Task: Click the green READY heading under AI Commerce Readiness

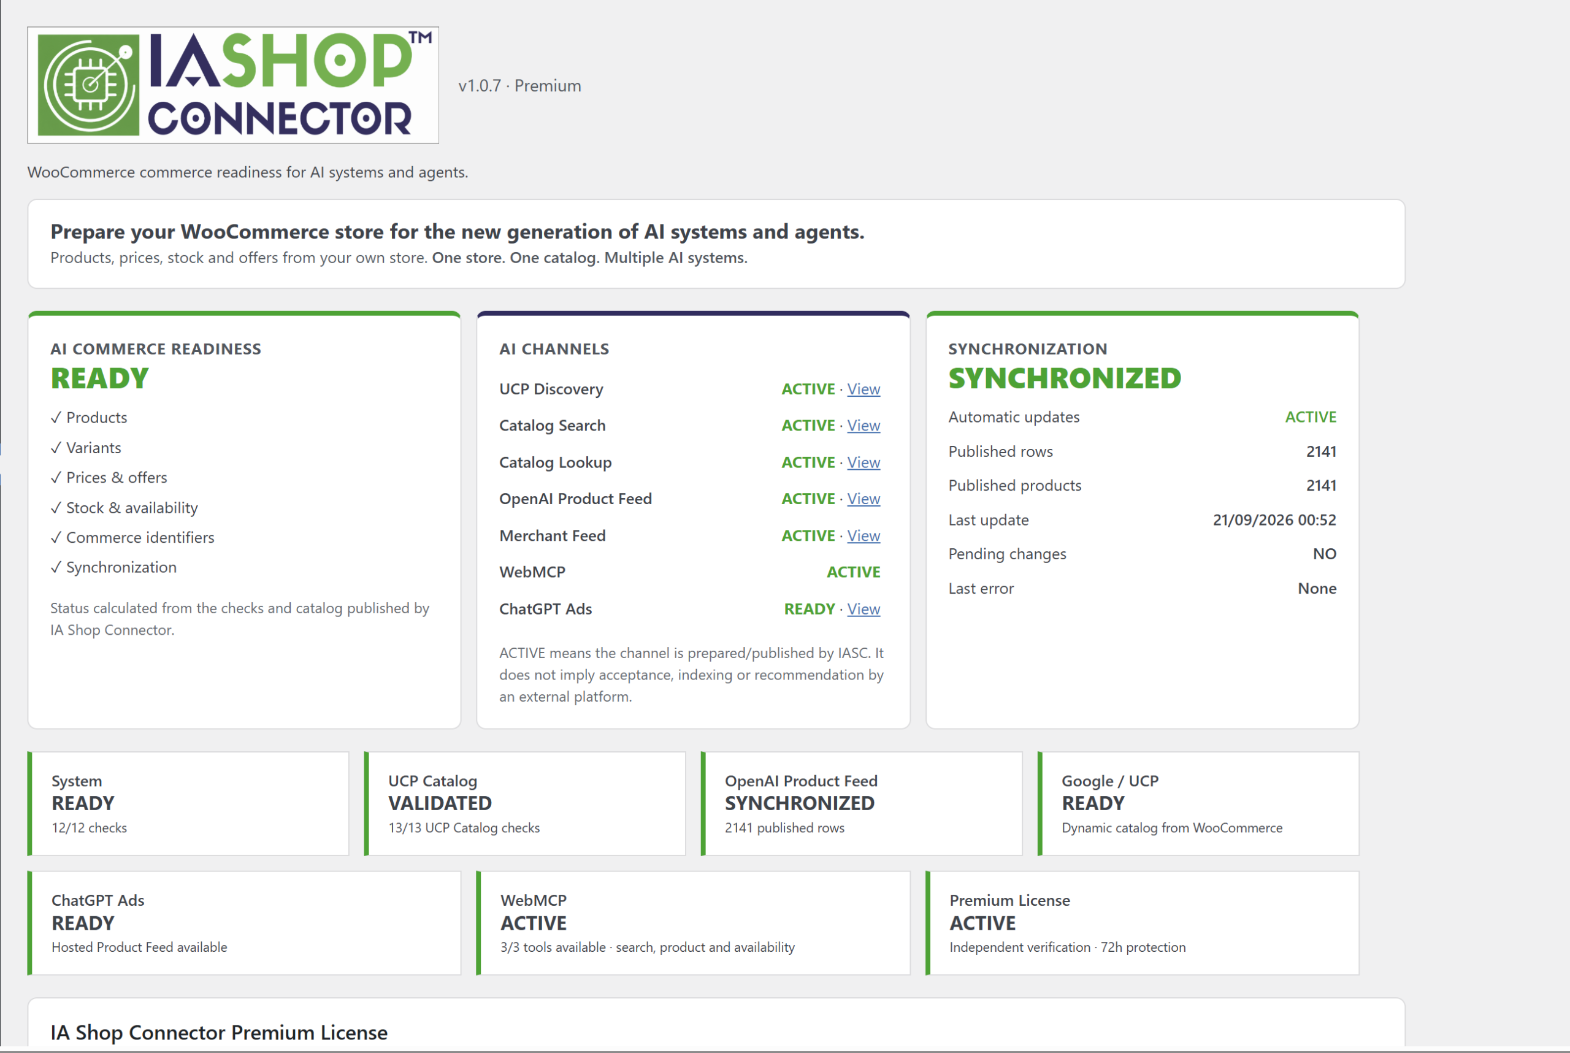Action: click(100, 379)
